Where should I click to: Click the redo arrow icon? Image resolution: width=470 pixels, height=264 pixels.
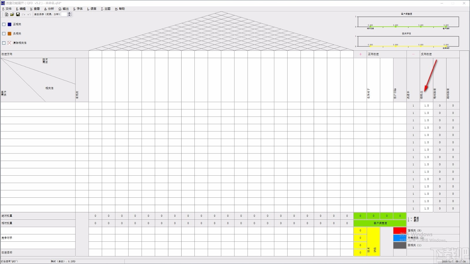(x=23, y=14)
